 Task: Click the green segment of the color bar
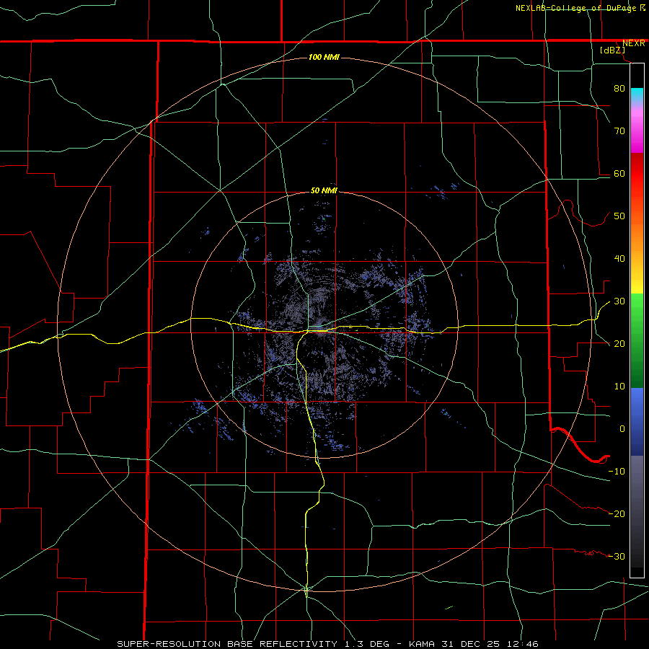[637, 340]
